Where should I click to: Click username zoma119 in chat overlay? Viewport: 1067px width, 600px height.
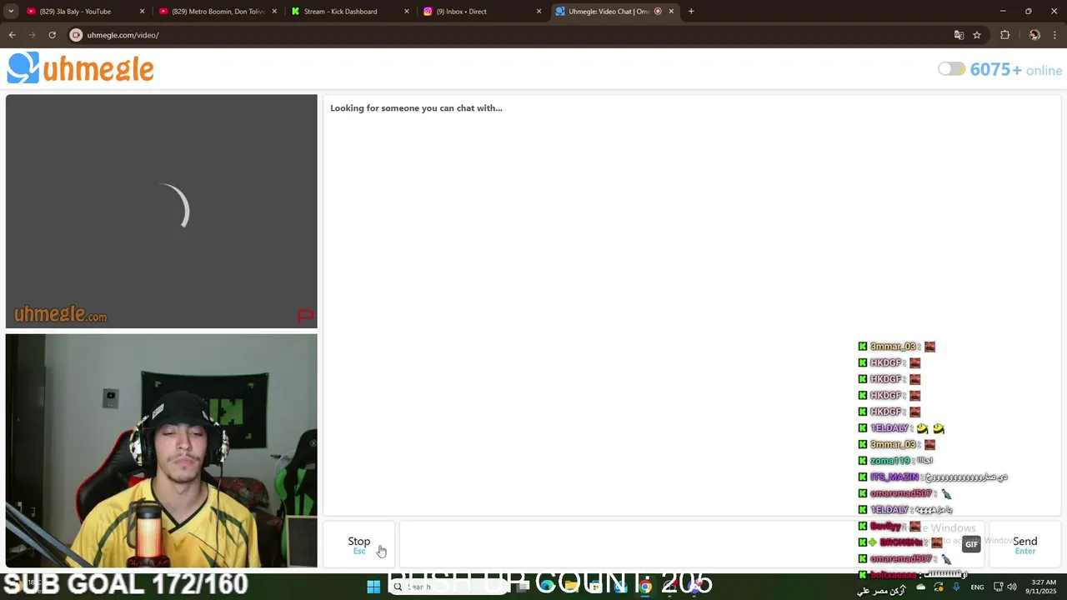coord(890,461)
